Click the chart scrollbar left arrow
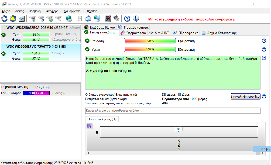 tap(88, 153)
